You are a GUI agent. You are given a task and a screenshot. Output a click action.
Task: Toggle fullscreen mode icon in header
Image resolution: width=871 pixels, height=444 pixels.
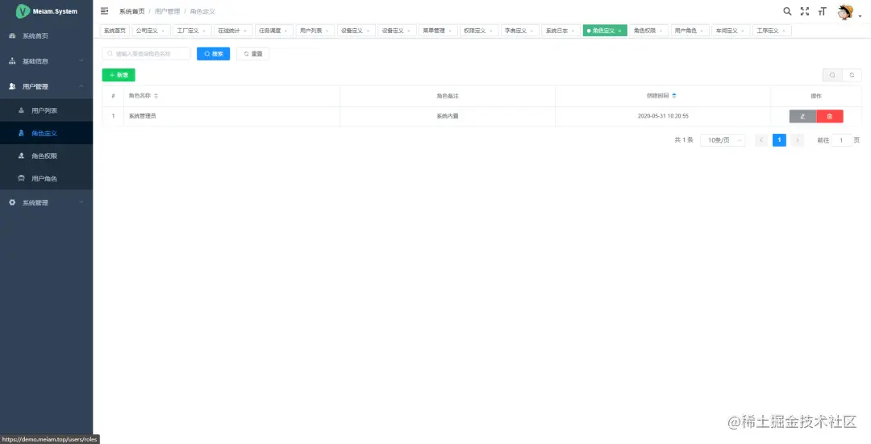coord(804,11)
